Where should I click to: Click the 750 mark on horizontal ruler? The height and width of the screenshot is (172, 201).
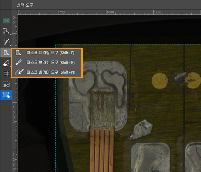point(62,12)
